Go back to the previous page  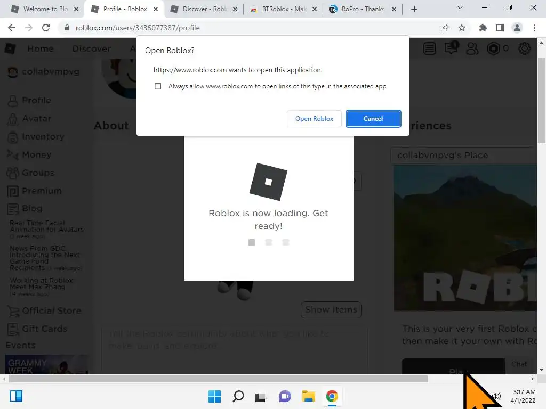(12, 28)
